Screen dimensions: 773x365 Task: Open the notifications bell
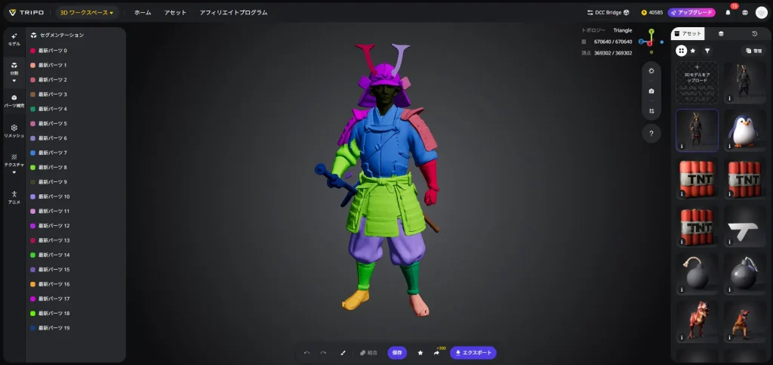[728, 13]
